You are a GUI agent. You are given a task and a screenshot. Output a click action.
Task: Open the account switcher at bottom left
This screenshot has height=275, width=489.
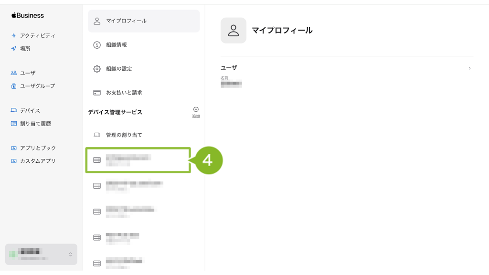pos(41,254)
